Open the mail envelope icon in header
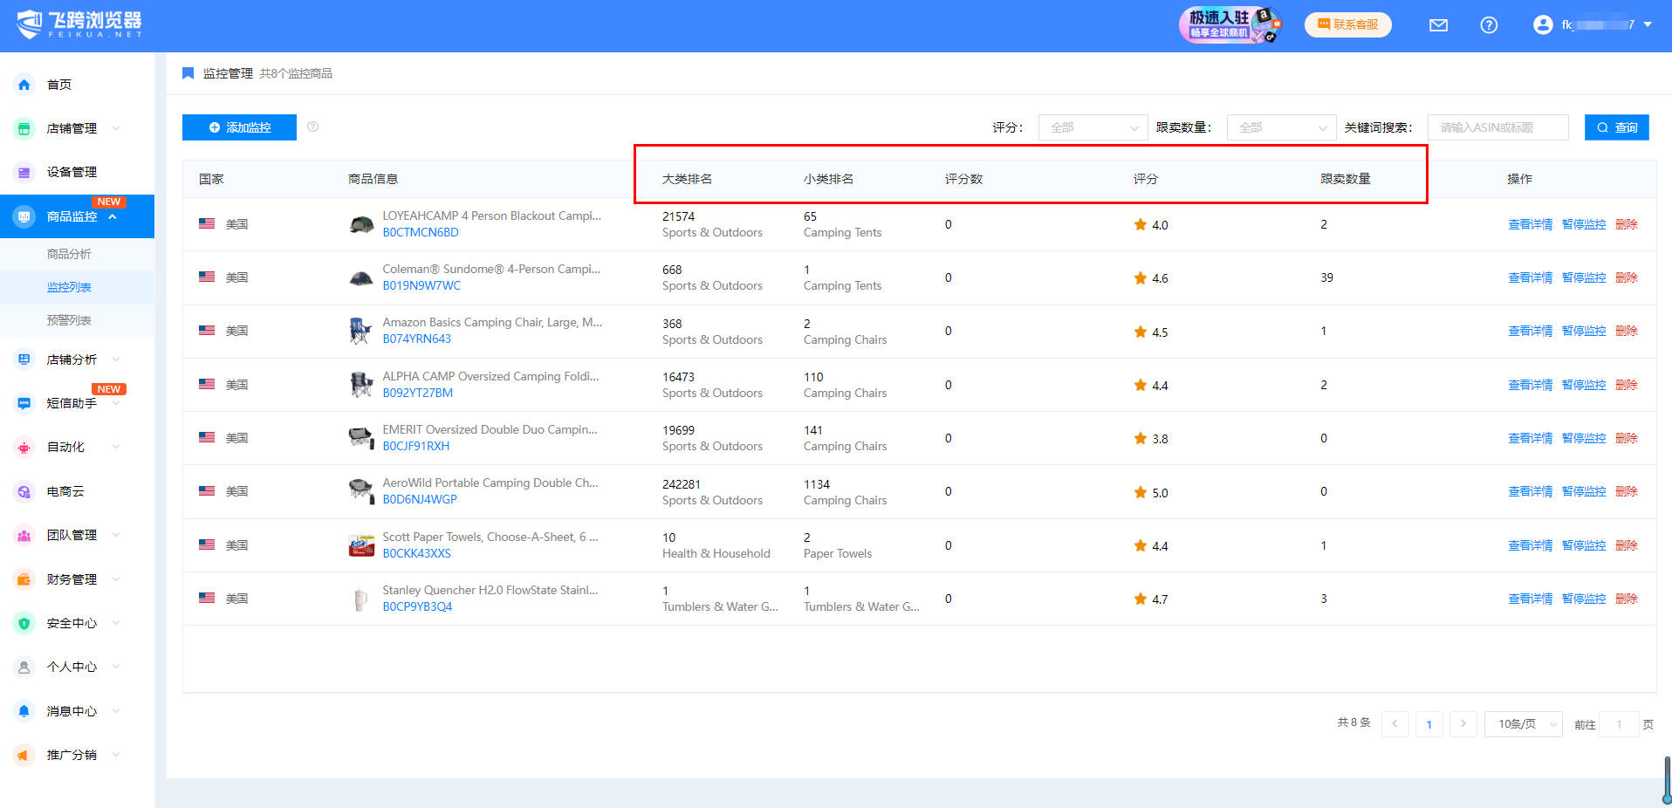 point(1438,25)
